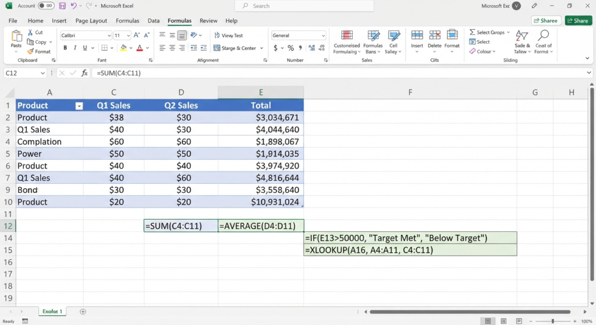This screenshot has height=325, width=596.
Task: Click the outlined Sharee button
Action: point(546,20)
